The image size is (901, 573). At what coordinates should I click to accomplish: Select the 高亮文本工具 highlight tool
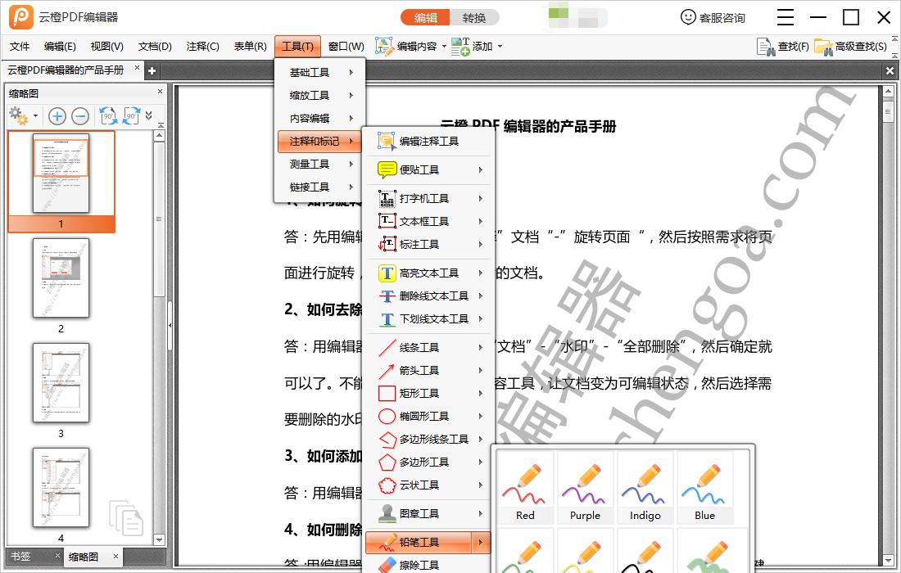[x=428, y=273]
